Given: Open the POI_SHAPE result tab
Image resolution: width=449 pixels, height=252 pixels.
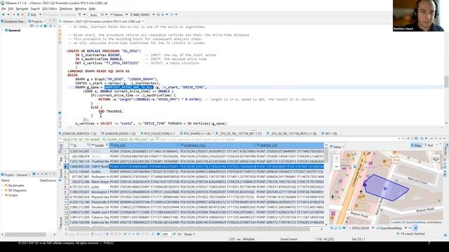Looking at the screenshot, I should [196, 134].
